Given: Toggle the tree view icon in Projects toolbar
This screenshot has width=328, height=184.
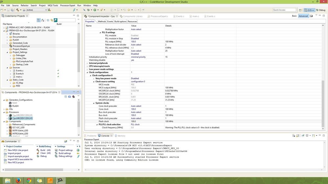Looking at the screenshot, I should pyautogui.click(x=38, y=20).
